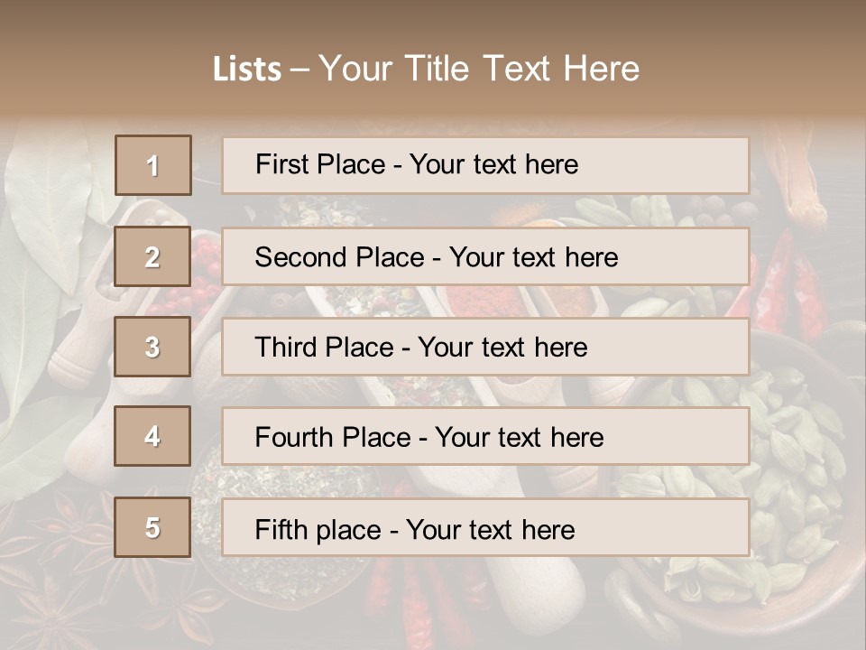Click the Second Place text box
Image resolution: width=866 pixels, height=650 pixels.
pos(485,257)
